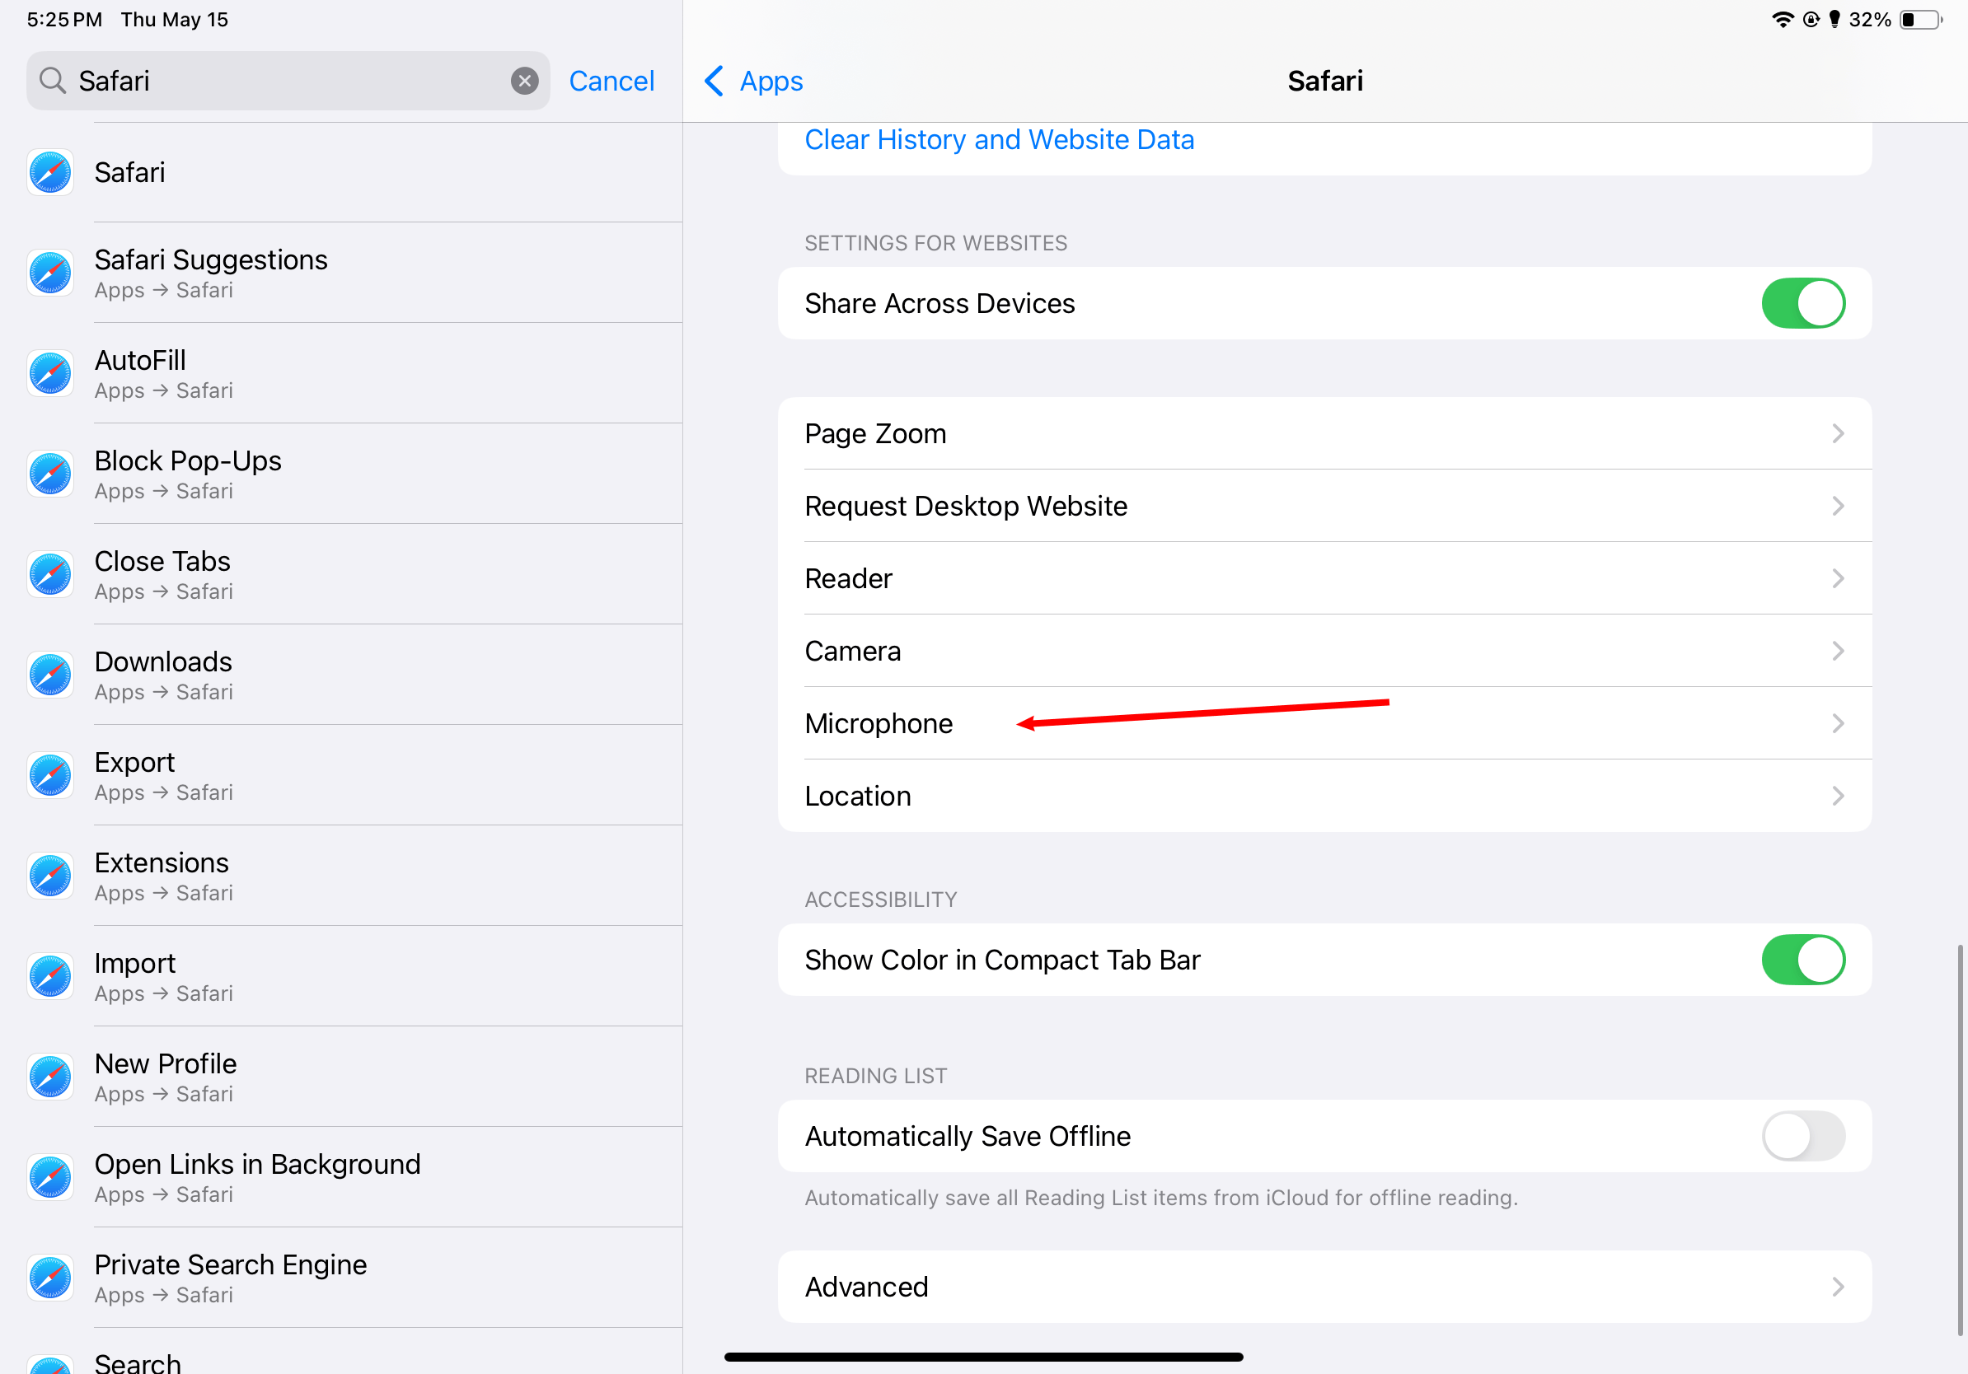Tap the Import result icon
Image resolution: width=1968 pixels, height=1374 pixels.
pos(49,976)
